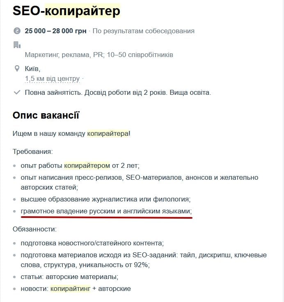This screenshot has width=284, height=302.
Task: Click the company building icon
Action: point(17,45)
